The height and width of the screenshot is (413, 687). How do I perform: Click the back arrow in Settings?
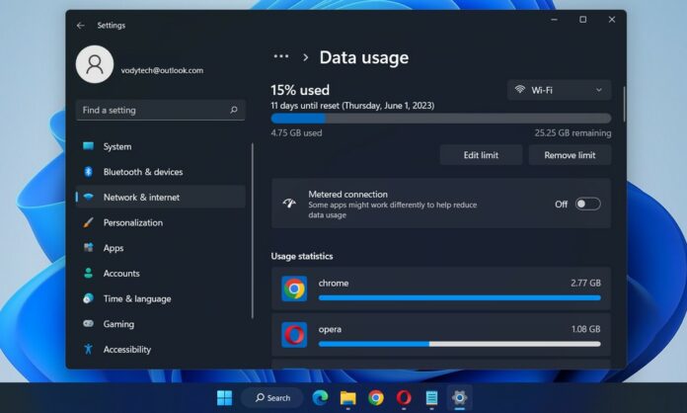[81, 26]
